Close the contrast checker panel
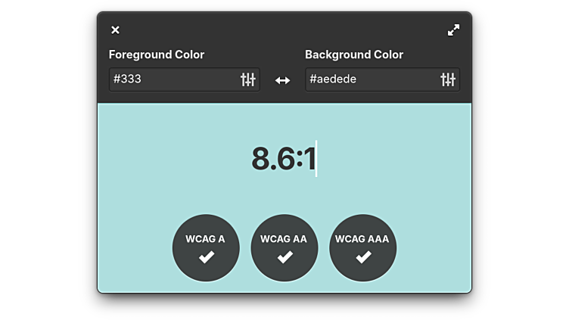 [x=115, y=30]
